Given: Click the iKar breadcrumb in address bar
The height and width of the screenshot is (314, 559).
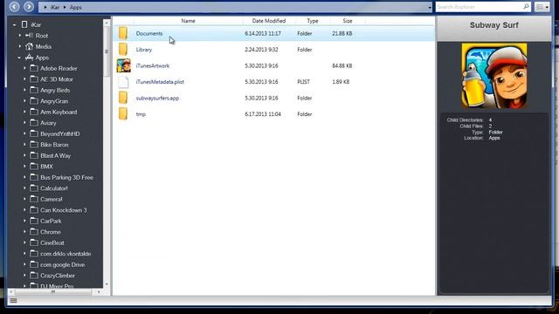Looking at the screenshot, I should click(x=55, y=7).
